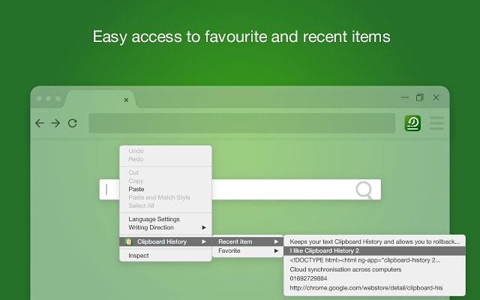480x300 pixels.
Task: Expand the Recent item submenu arrow
Action: click(x=276, y=241)
